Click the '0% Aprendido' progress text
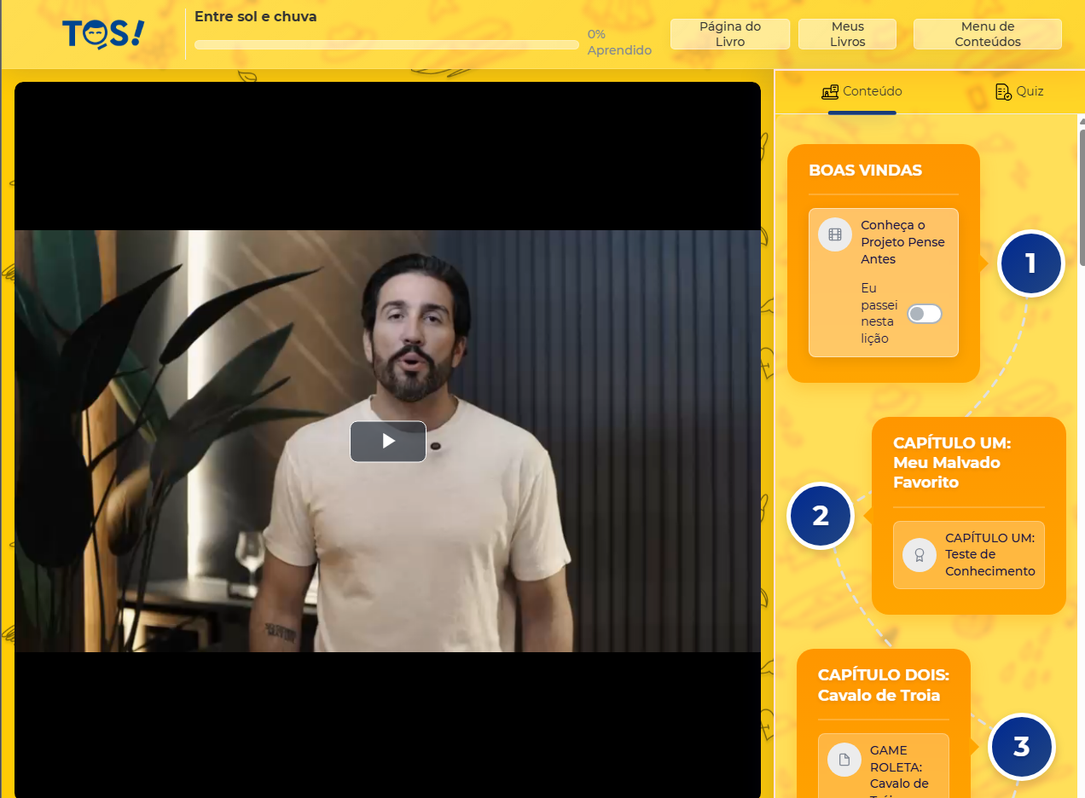The image size is (1085, 798). point(619,43)
